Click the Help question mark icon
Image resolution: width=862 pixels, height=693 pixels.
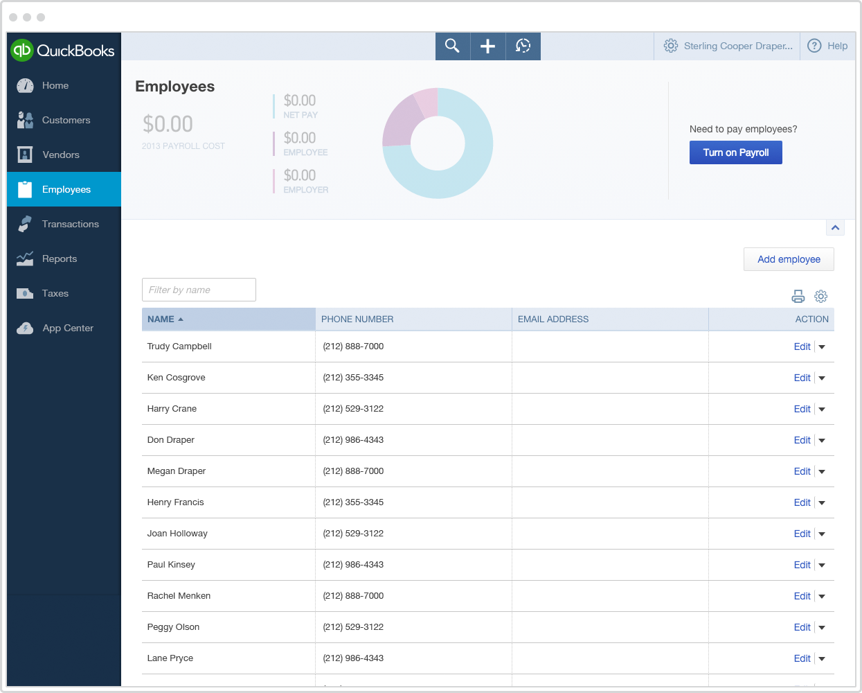pyautogui.click(x=815, y=46)
